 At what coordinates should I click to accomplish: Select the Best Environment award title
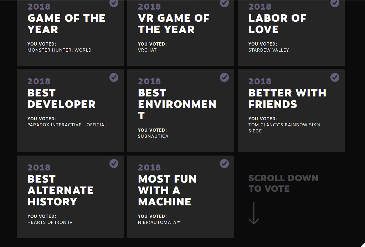[177, 104]
